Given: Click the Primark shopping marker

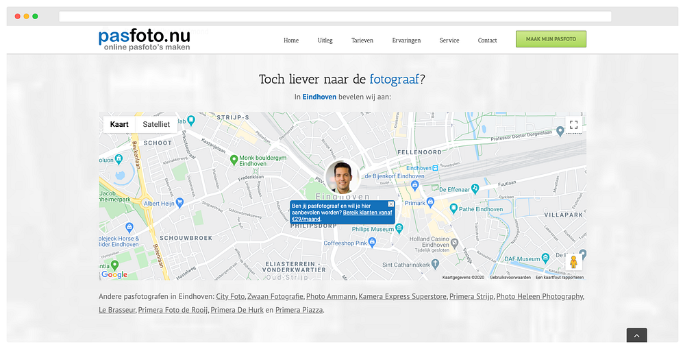Looking at the screenshot, I should pos(430,202).
